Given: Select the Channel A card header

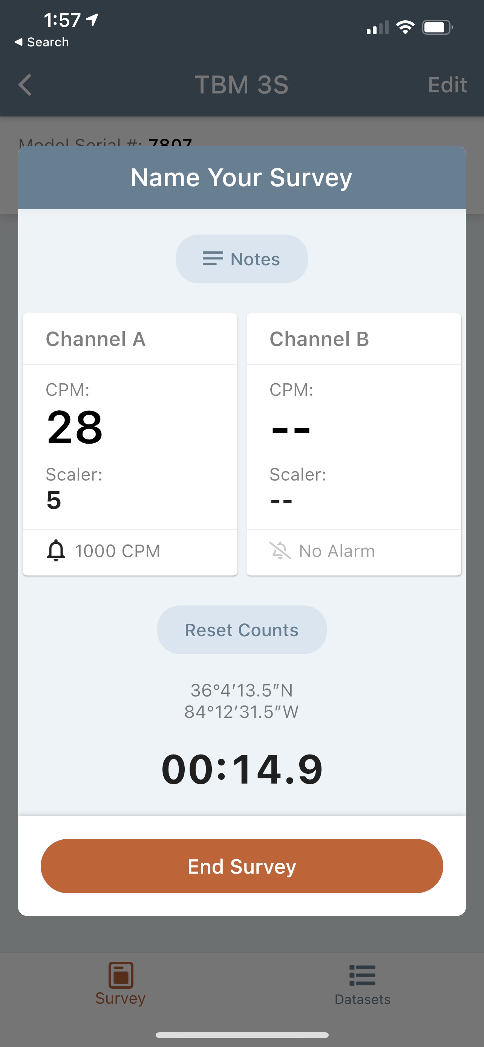Looking at the screenshot, I should pos(130,339).
